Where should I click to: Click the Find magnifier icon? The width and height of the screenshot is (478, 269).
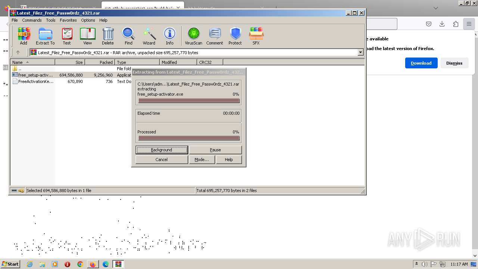(128, 36)
